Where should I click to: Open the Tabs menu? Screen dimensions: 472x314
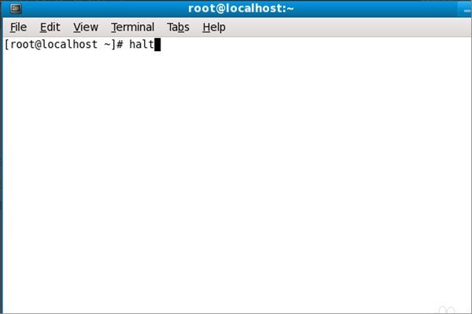coord(179,27)
